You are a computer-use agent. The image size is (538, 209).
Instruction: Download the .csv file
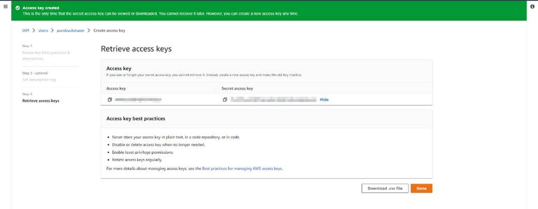[x=385, y=188]
